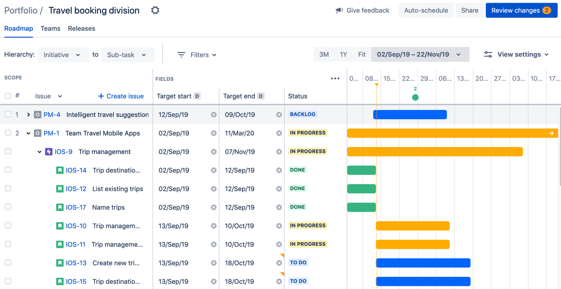Click the Filters funnel icon
Screen dimensions: 561x289
181,55
